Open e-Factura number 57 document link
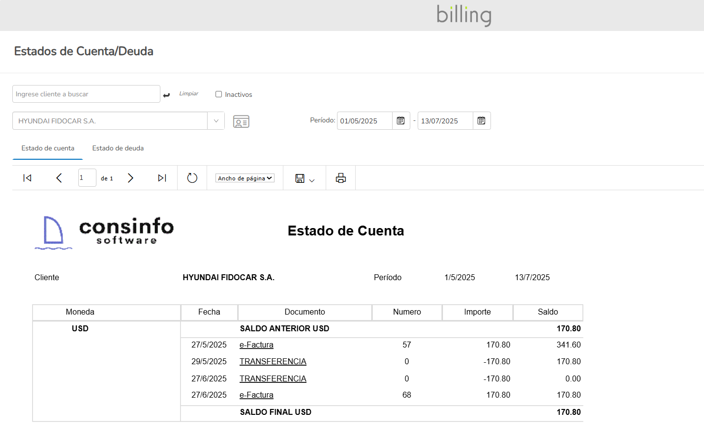 click(x=256, y=345)
